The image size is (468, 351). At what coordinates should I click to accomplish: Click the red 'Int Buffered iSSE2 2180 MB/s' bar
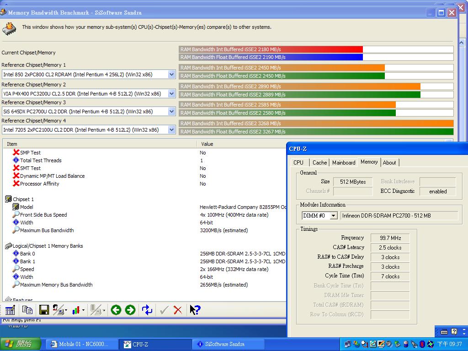[x=271, y=49]
